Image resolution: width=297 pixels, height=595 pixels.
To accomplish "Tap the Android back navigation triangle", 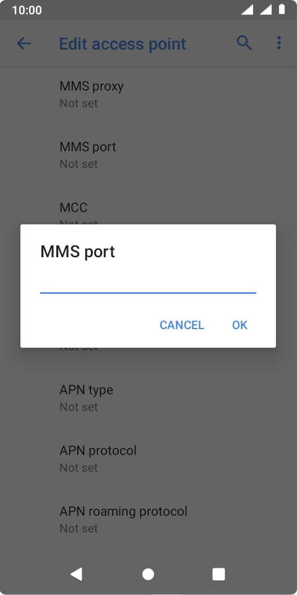I will click(x=76, y=574).
